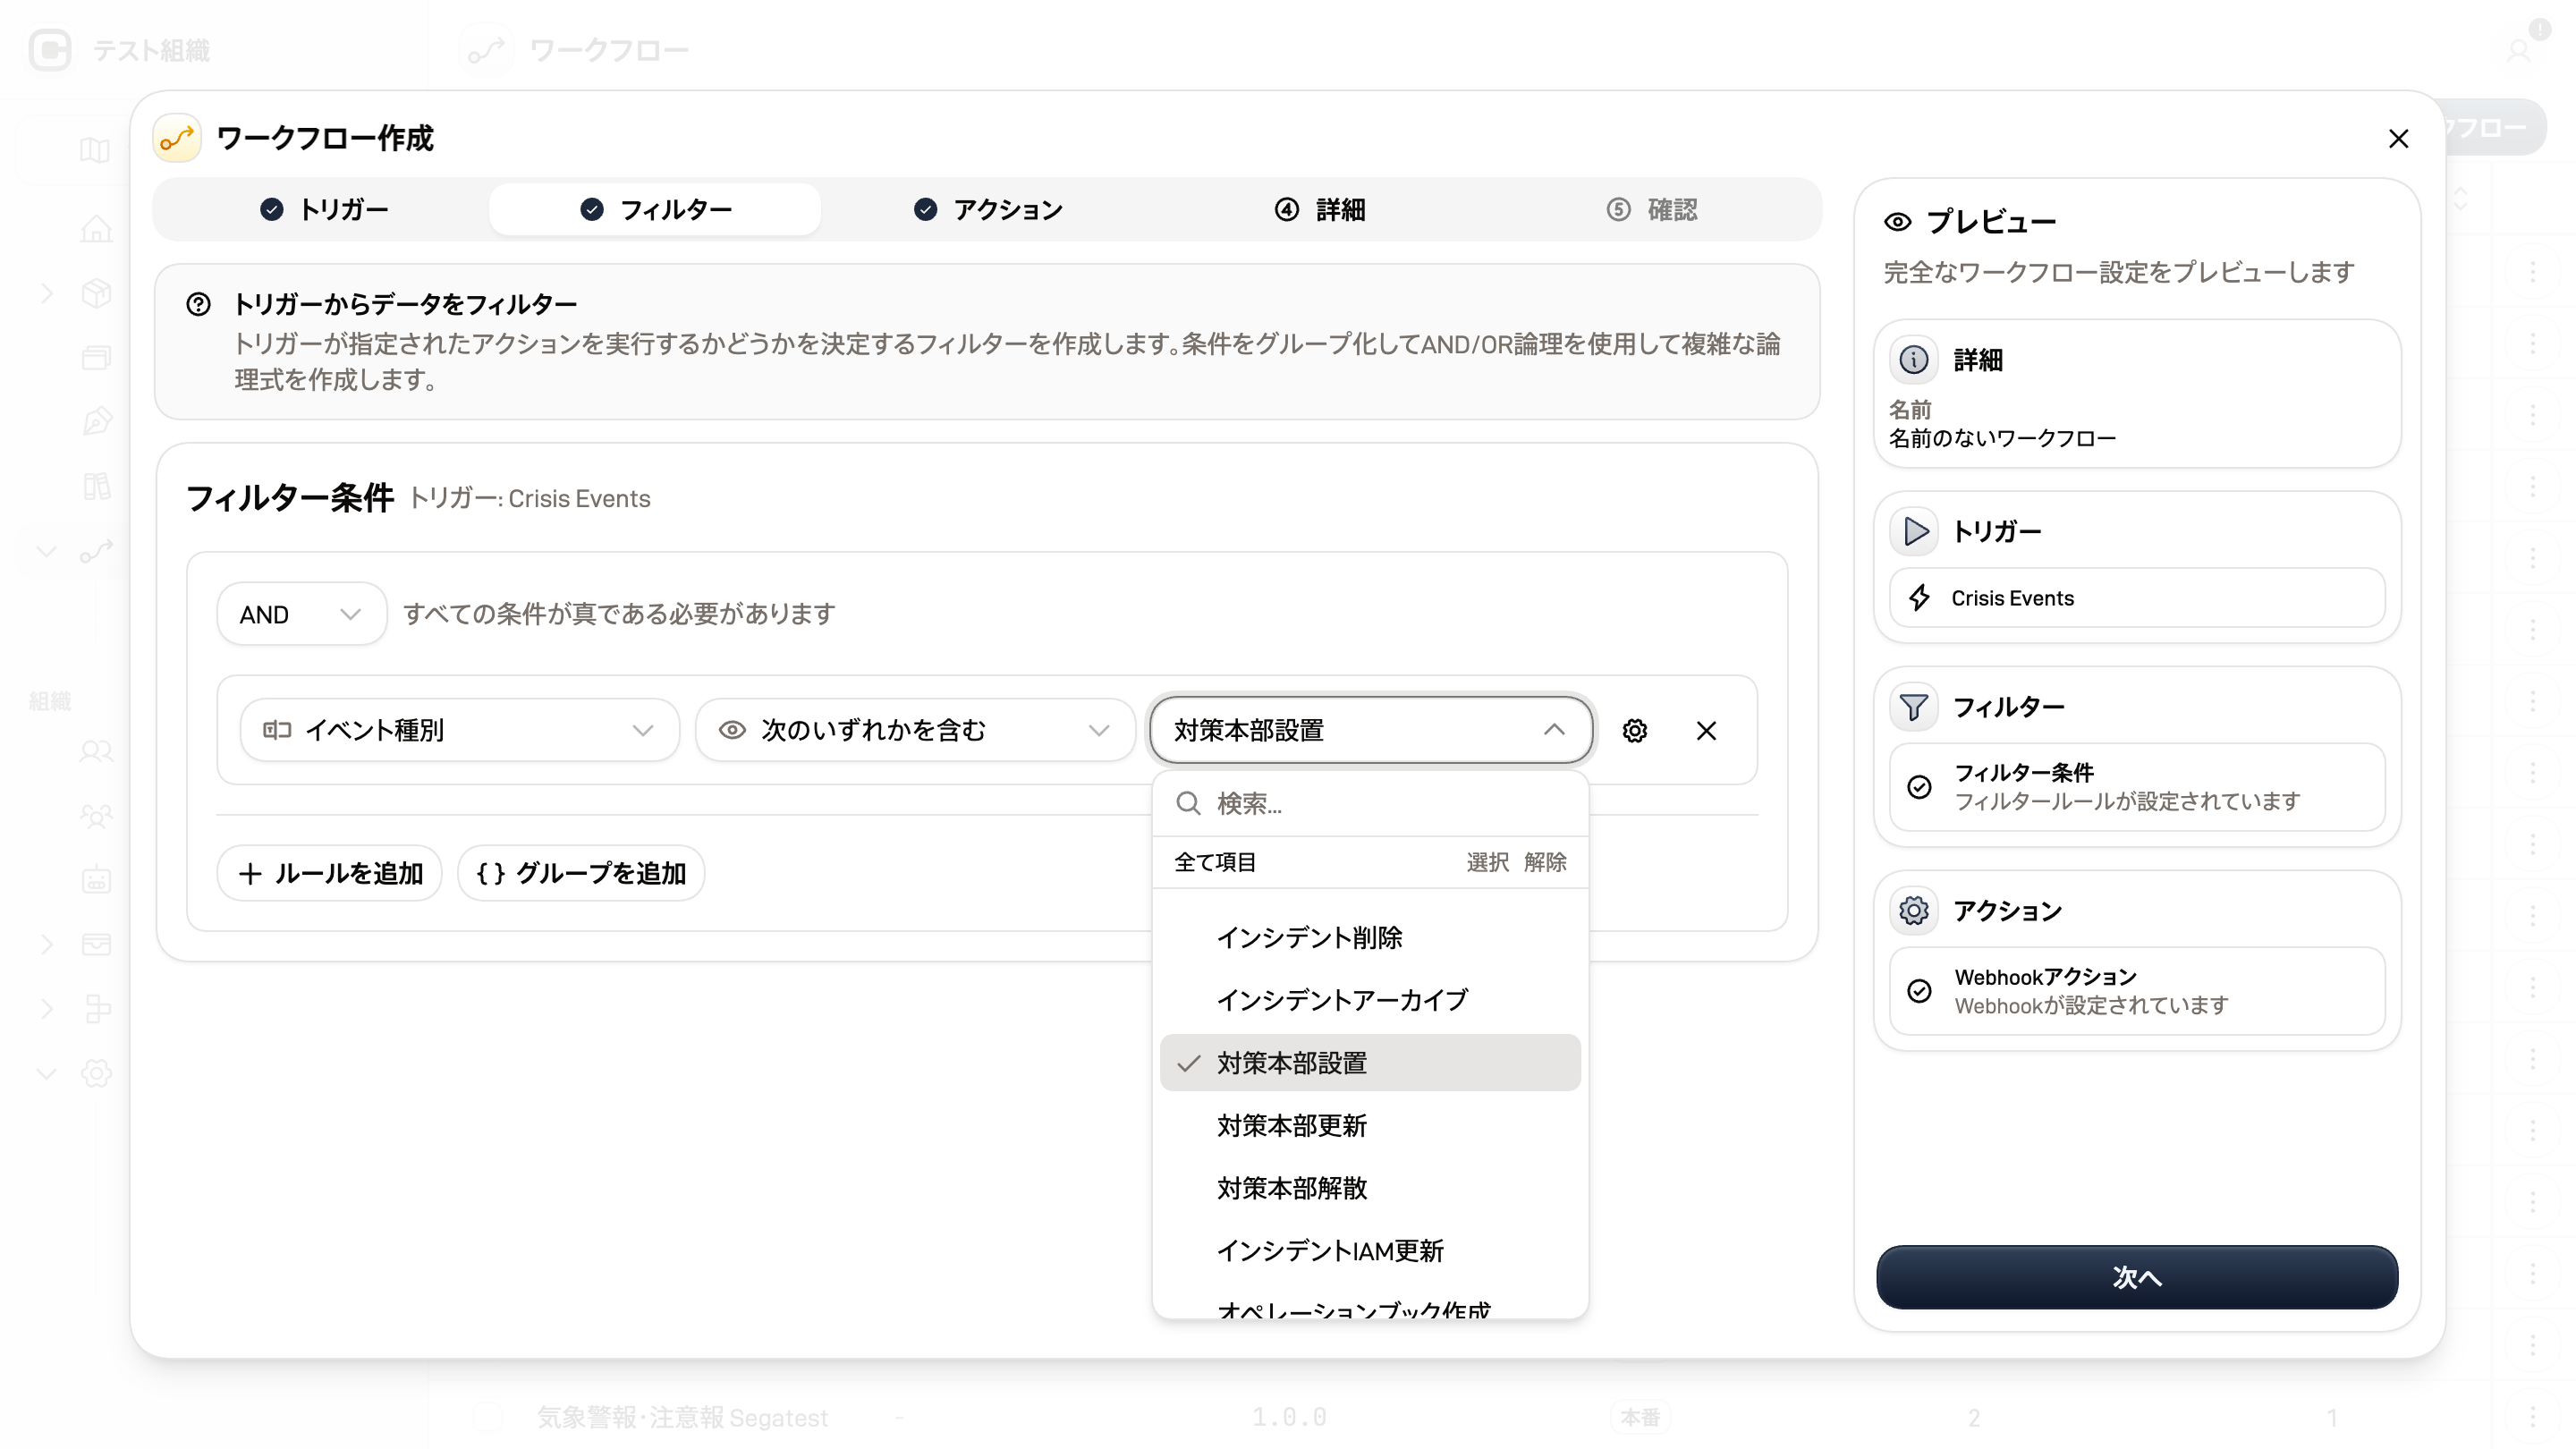Go to the フィルター step tab
The height and width of the screenshot is (1449, 2576).
(x=655, y=209)
